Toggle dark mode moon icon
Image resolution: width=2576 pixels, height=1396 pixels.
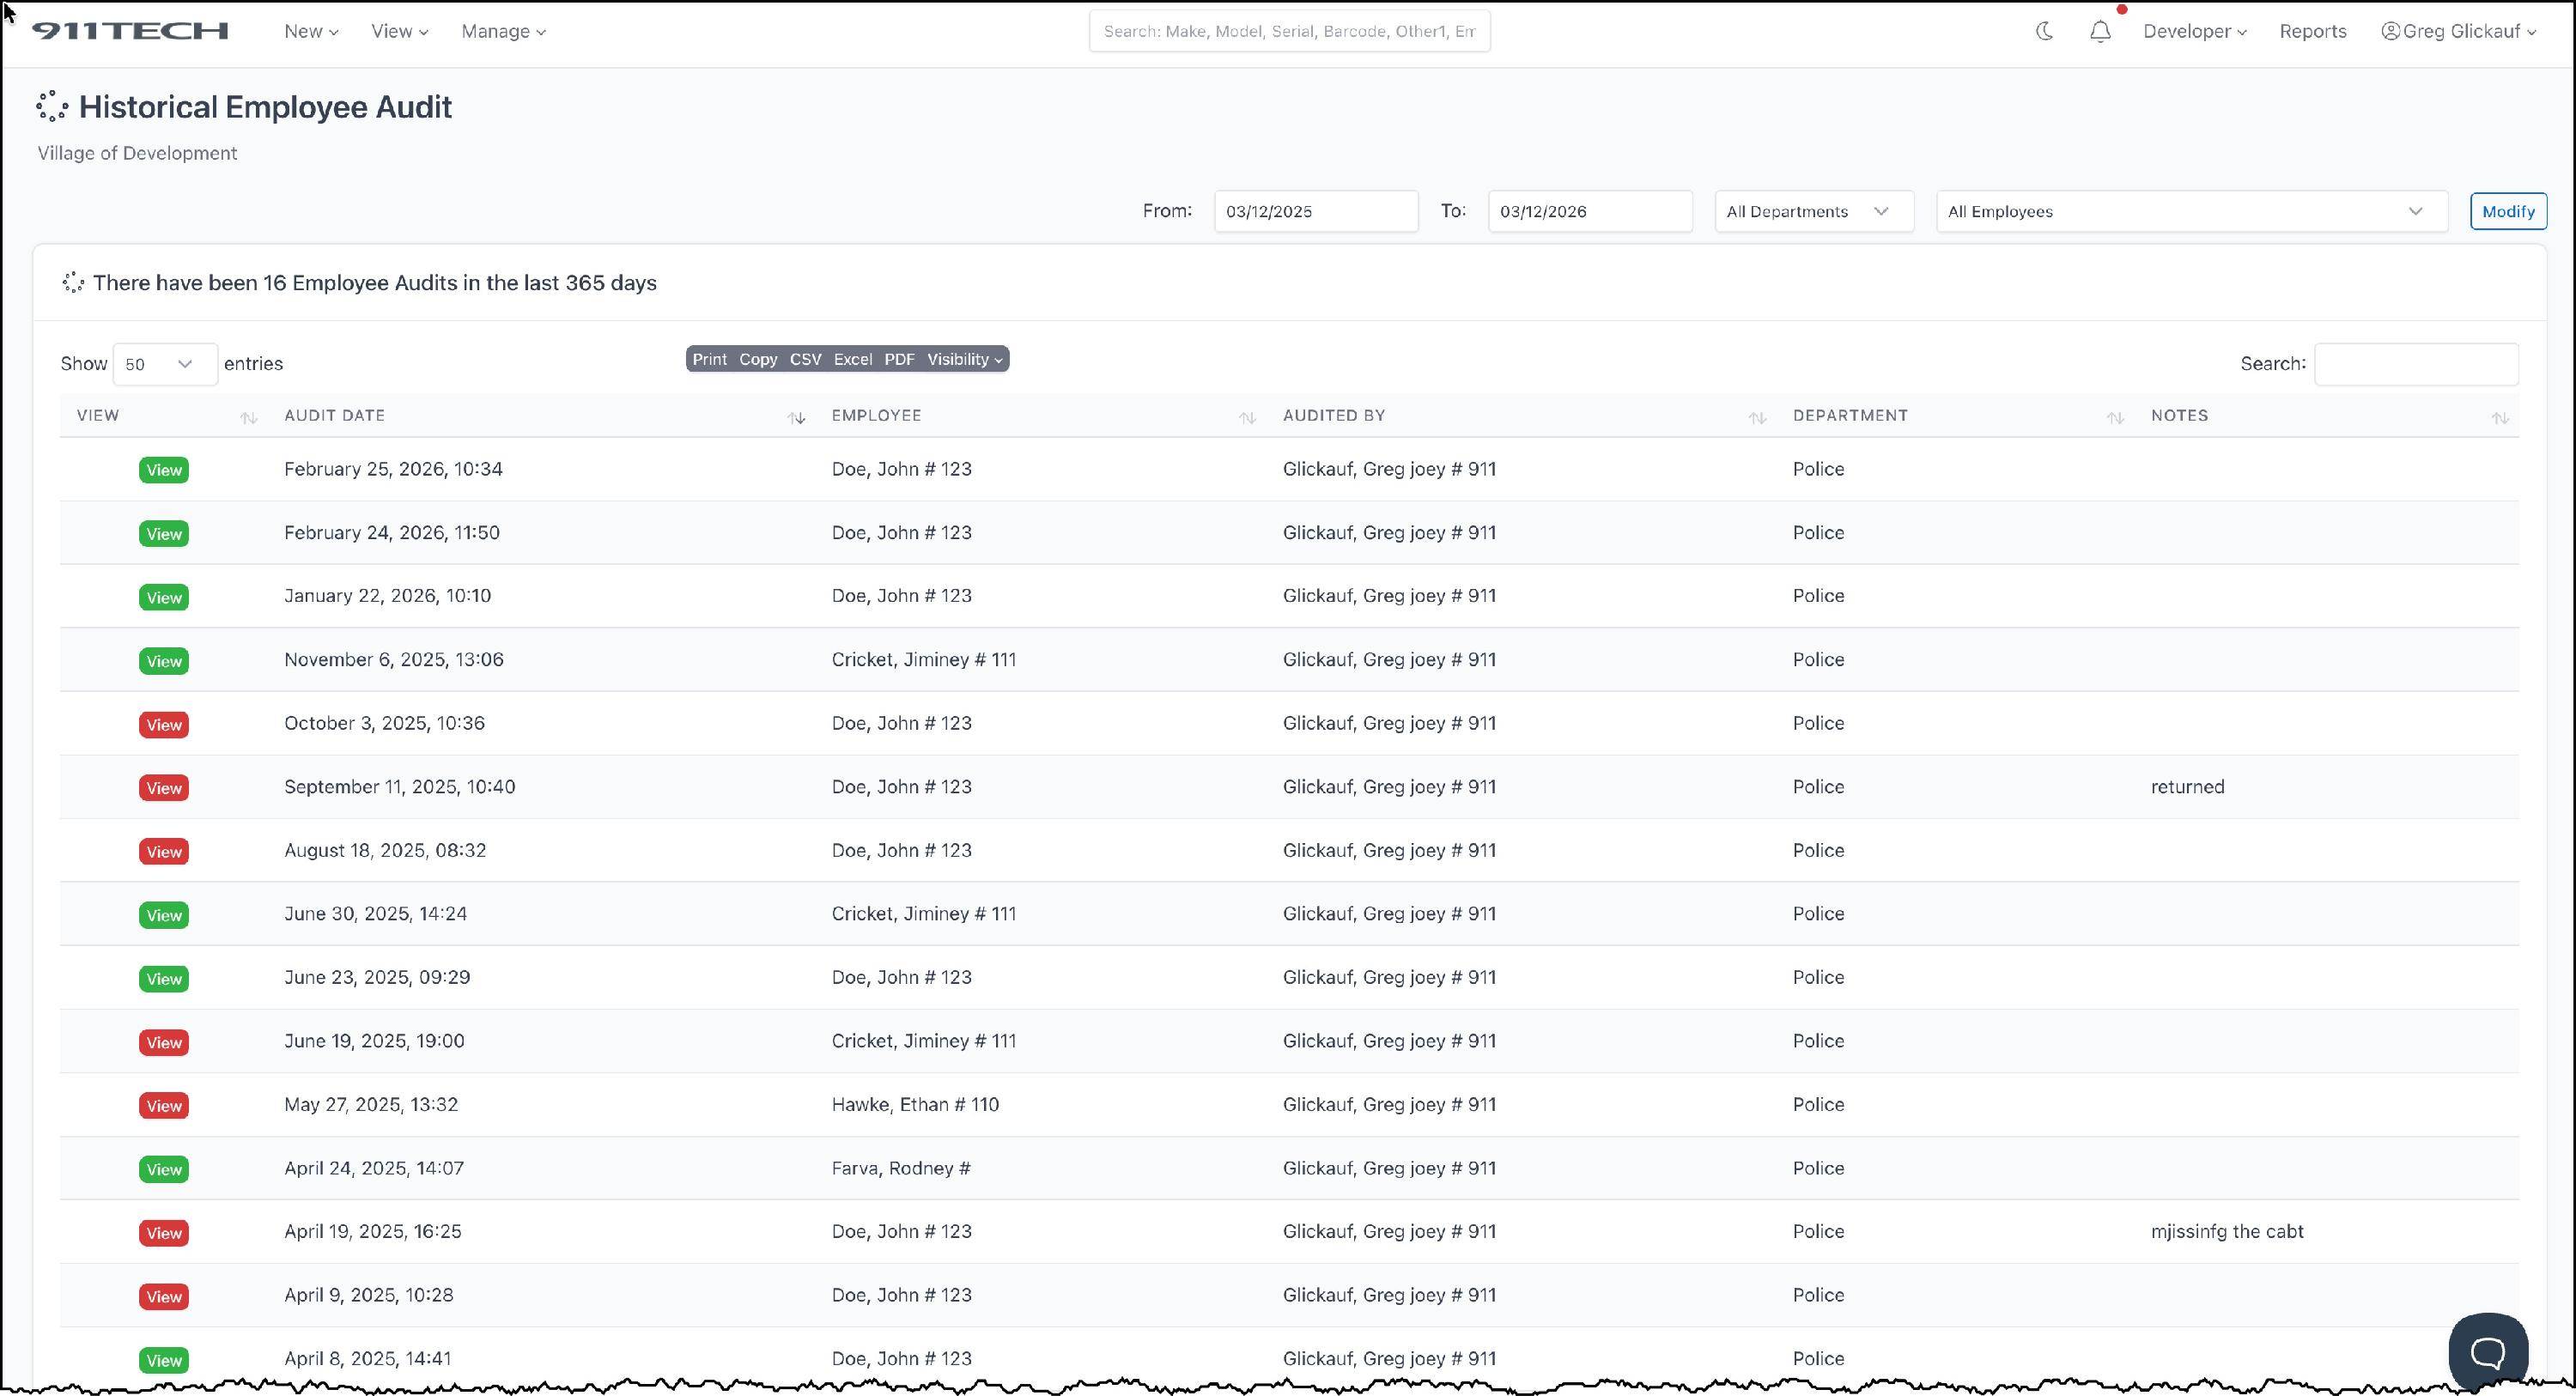point(2044,31)
